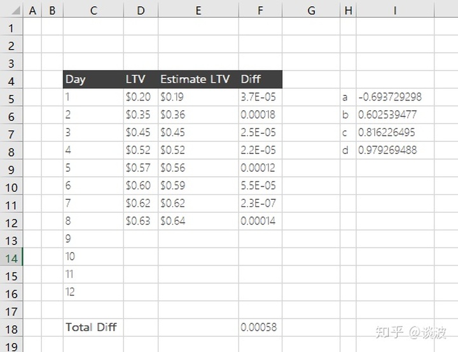Select Diff cell 0.00018
The width and height of the screenshot is (458, 352).
tap(260, 115)
